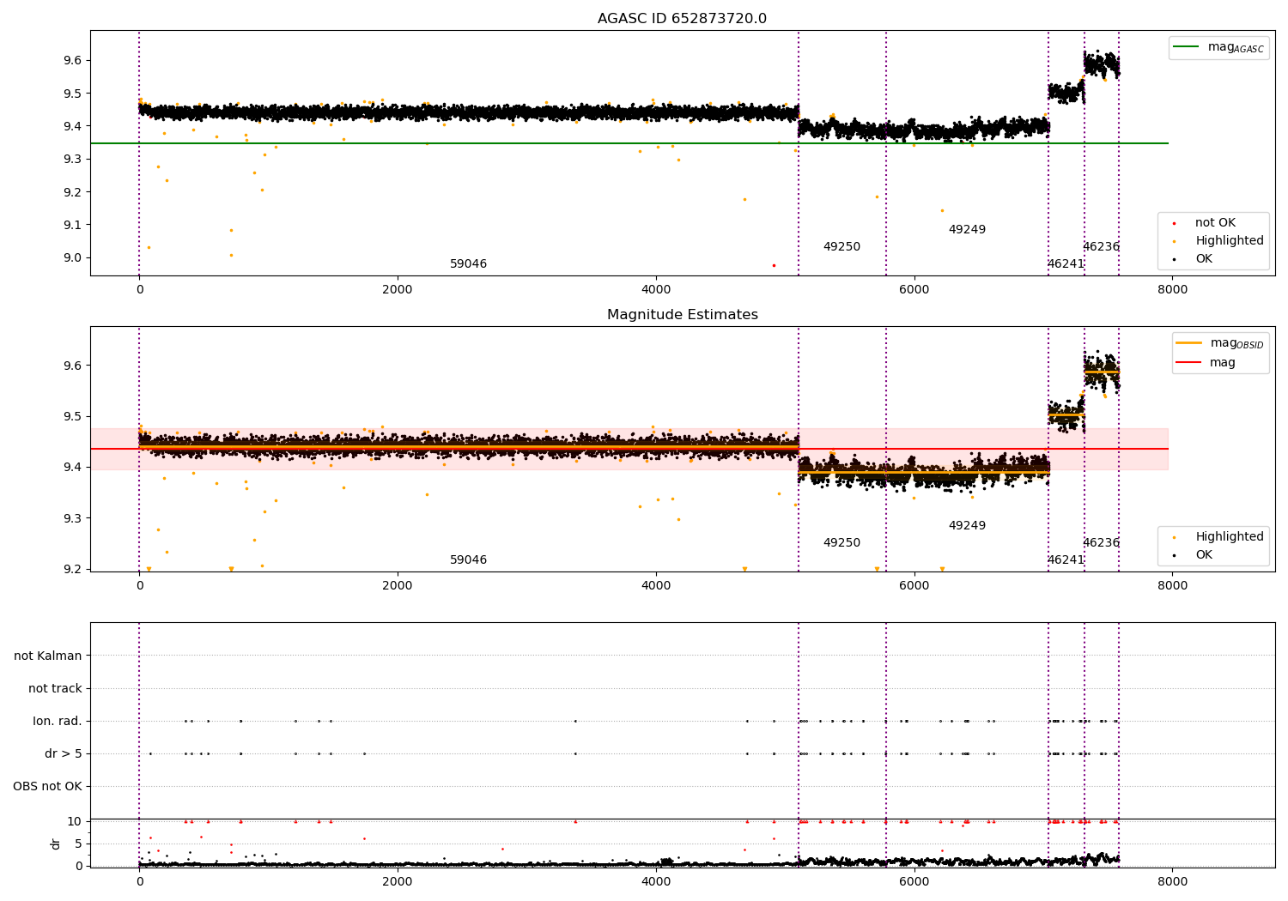Click the 'dr > 5' row label
The height and width of the screenshot is (901, 1288).
point(64,754)
